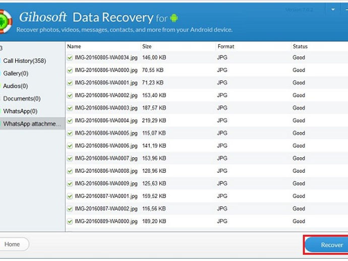Uncheck the IMG-20160806-WA0006.jpg box

point(70,146)
